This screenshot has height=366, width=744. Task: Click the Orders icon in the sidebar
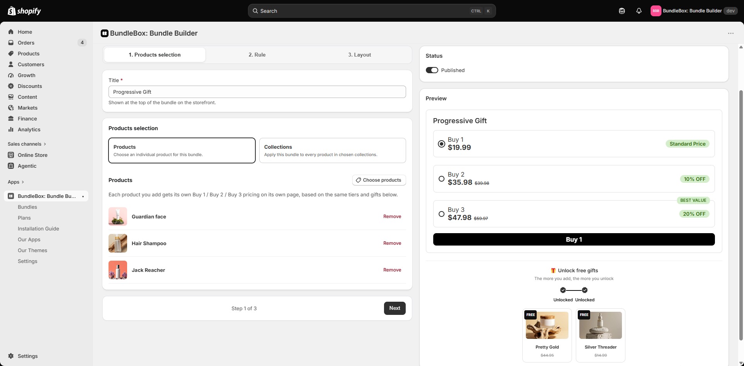(11, 43)
